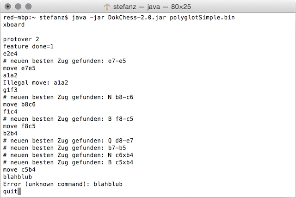Click the 'move e7e5' output line
Image resolution: width=296 pixels, height=198 pixels.
pos(19,68)
